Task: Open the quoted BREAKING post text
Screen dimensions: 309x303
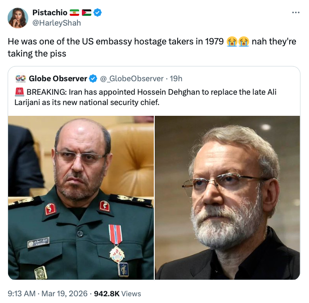Action: pyautogui.click(x=148, y=97)
